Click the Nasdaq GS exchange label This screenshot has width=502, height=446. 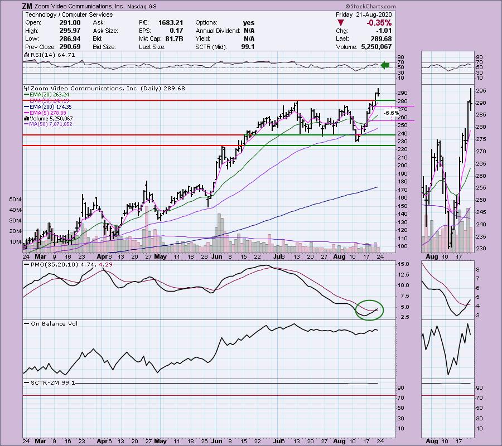pyautogui.click(x=142, y=6)
